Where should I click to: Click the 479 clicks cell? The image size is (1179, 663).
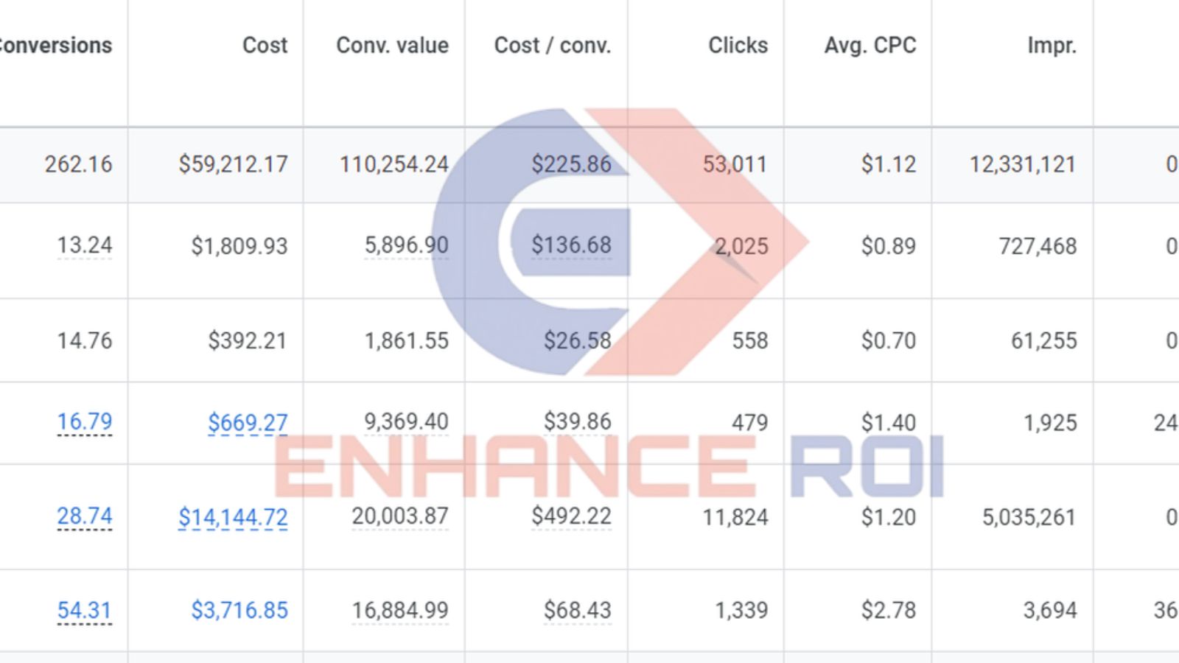pos(749,423)
